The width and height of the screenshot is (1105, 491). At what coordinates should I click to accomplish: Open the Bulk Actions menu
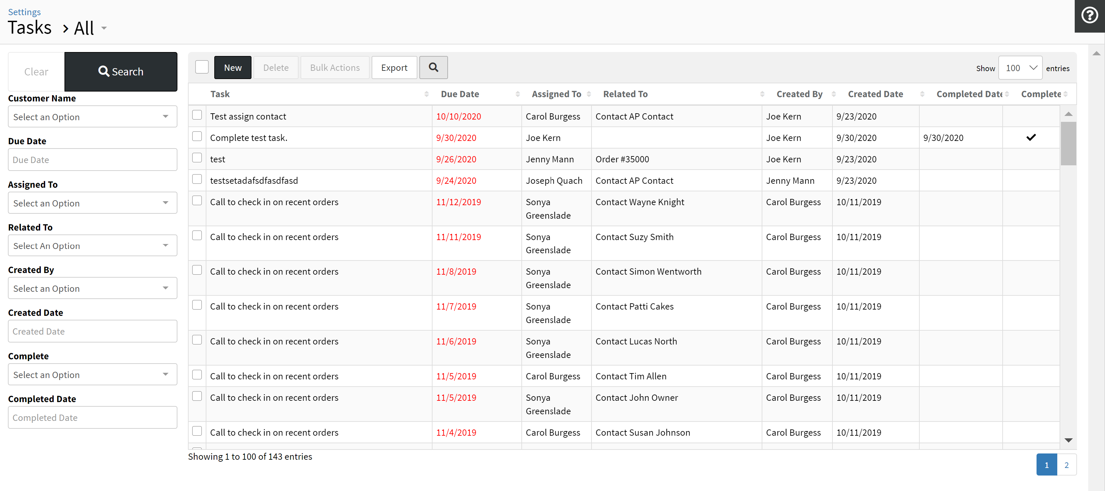[x=334, y=68]
